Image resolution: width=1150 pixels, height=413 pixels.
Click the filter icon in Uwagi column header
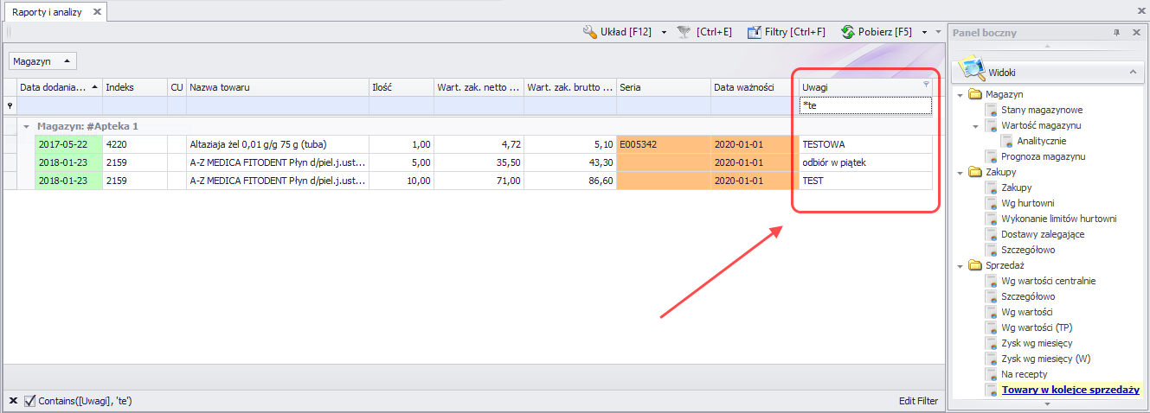[926, 85]
